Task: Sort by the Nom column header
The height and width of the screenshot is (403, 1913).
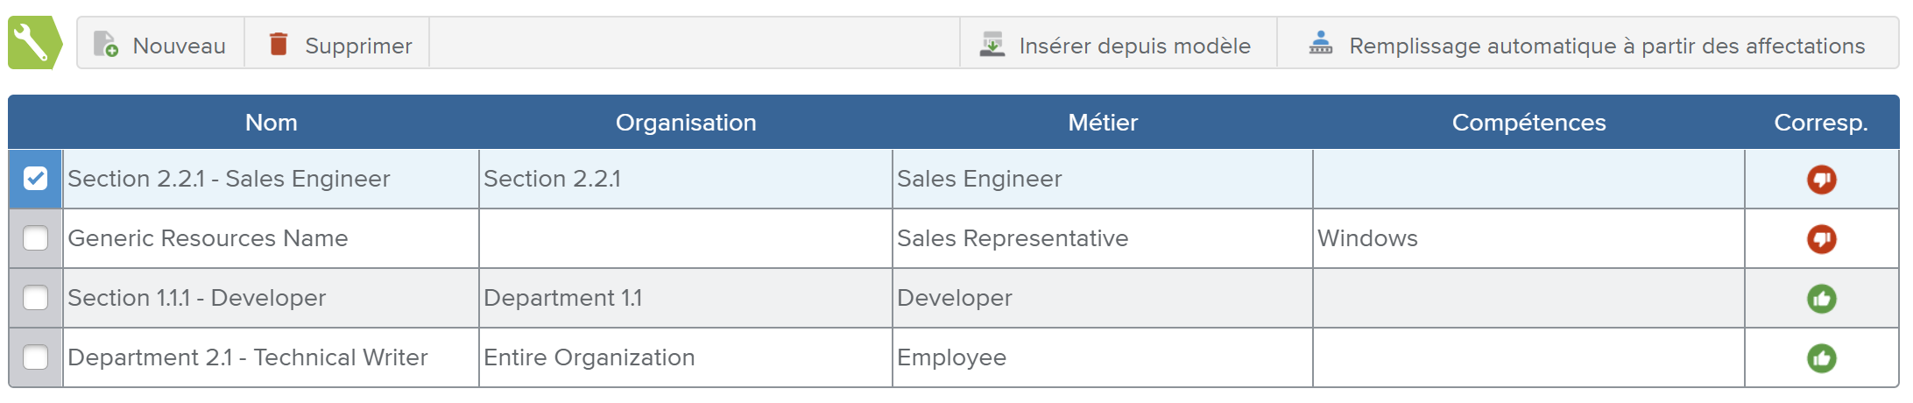Action: point(271,123)
